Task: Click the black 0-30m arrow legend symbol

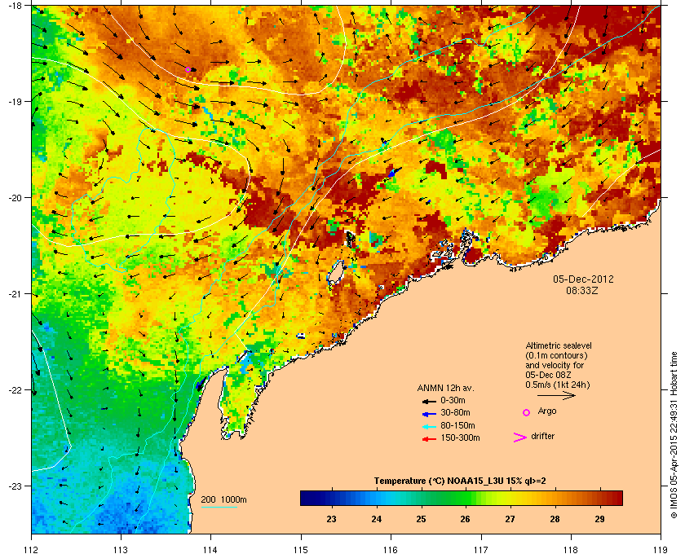Action: (429, 401)
